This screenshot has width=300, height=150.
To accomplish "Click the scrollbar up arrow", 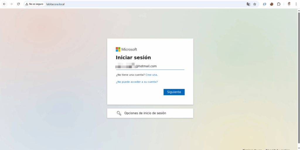I will point(299,10).
